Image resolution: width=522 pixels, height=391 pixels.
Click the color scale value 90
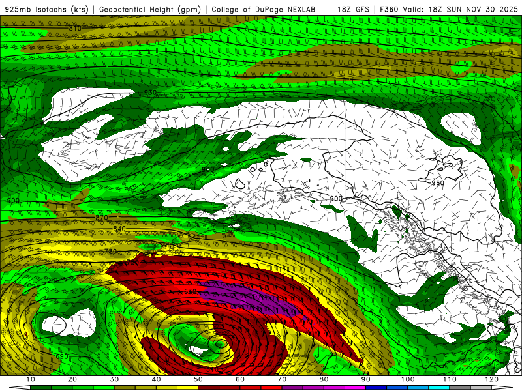[366, 379]
